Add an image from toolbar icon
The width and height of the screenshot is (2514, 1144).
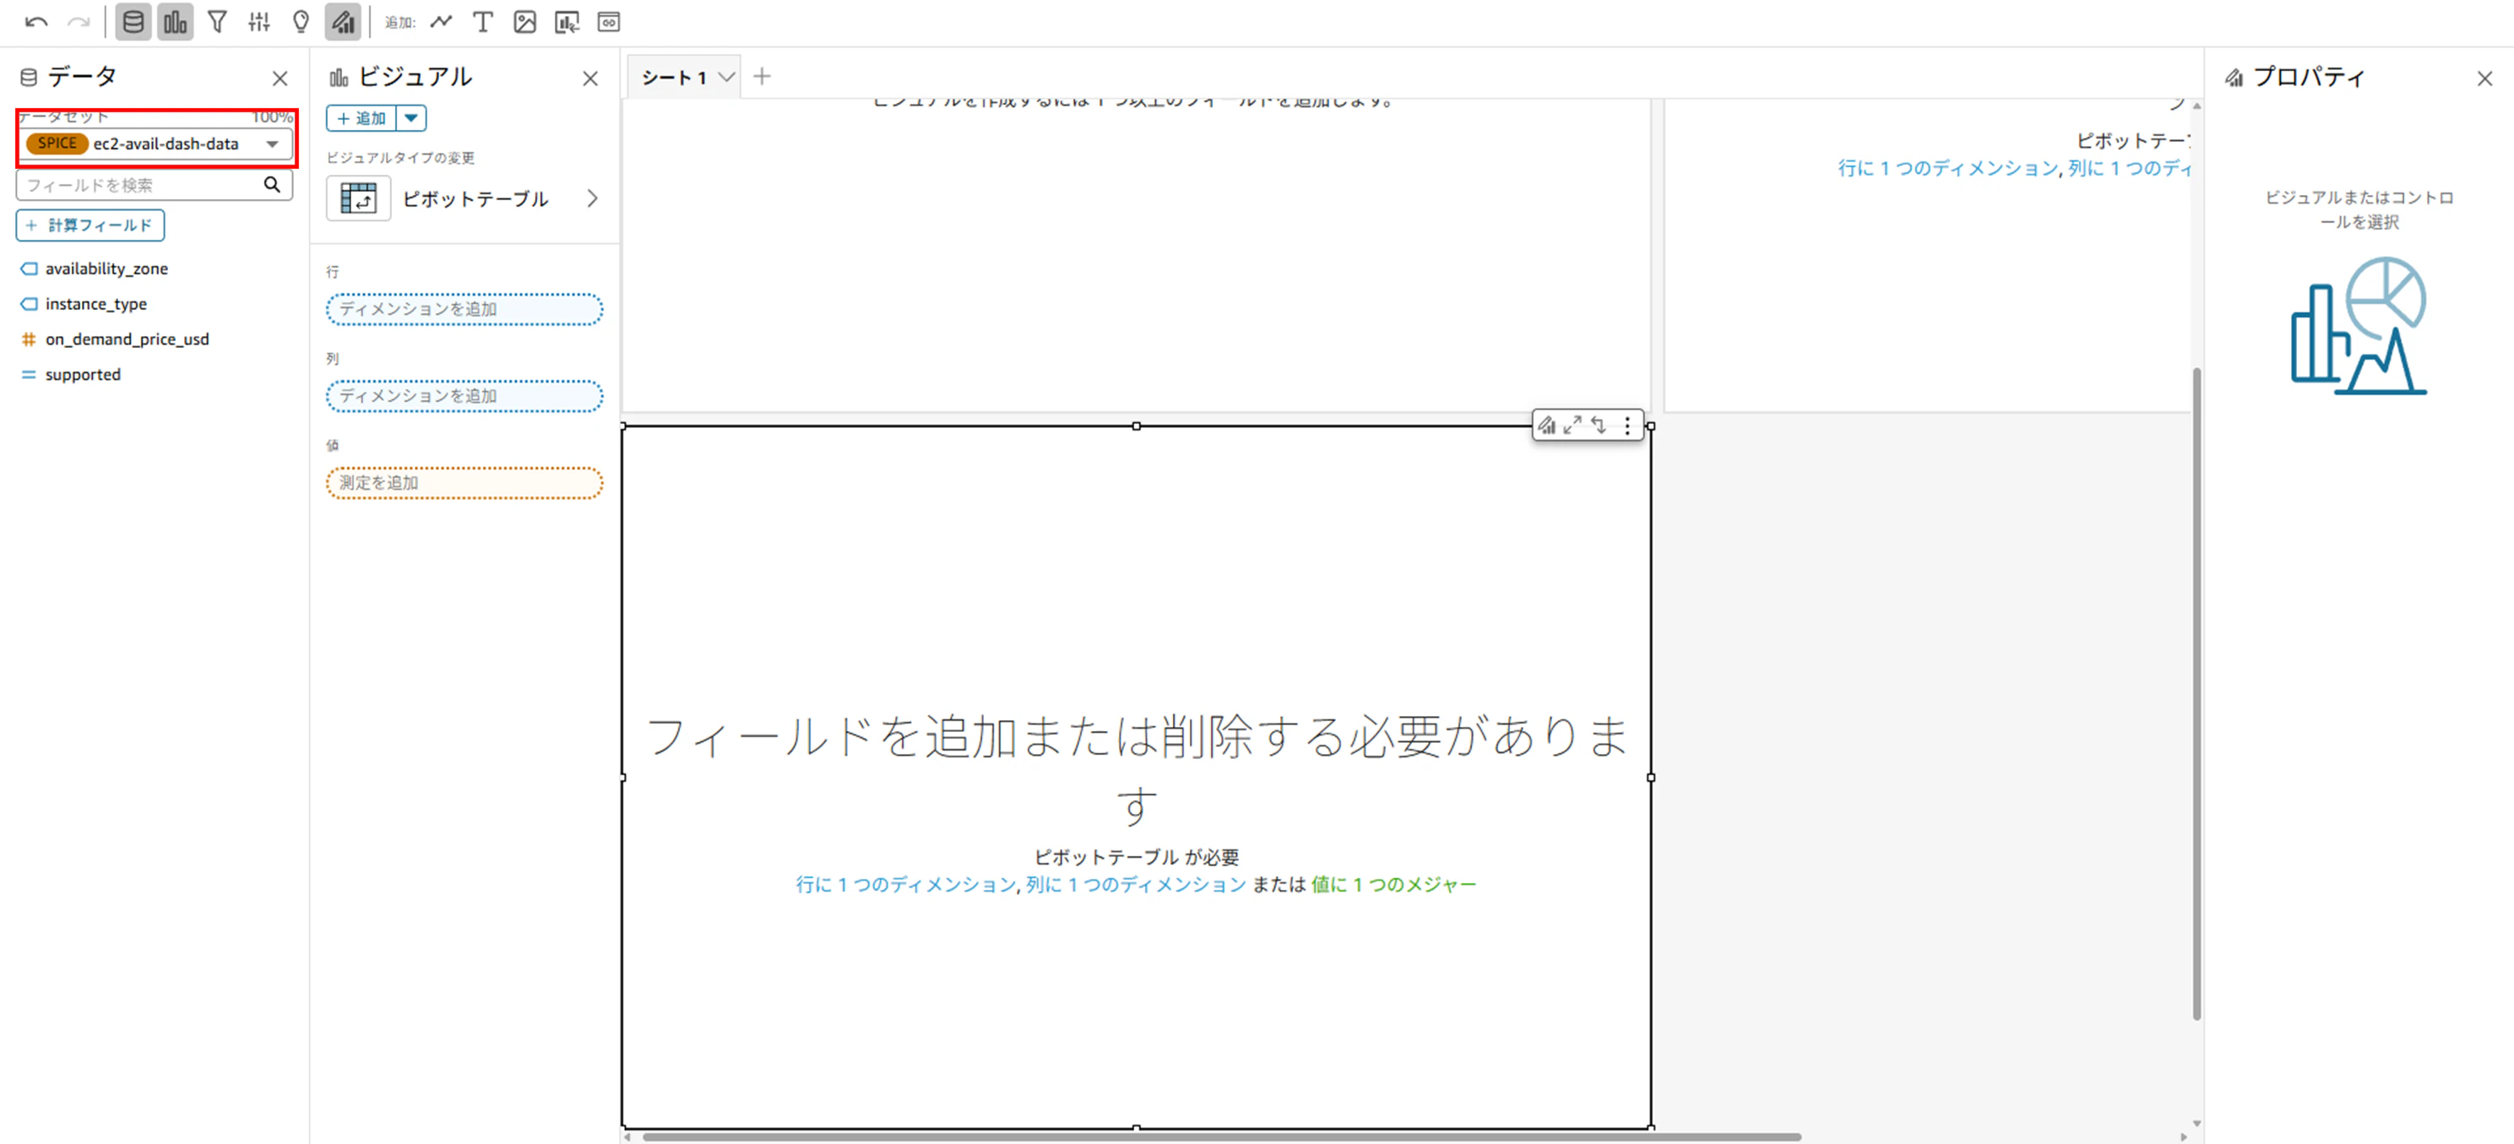coord(524,21)
